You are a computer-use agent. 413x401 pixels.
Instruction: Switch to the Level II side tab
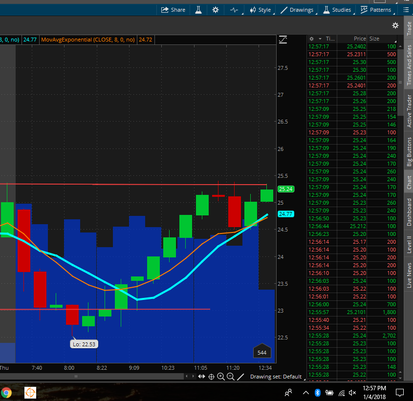409,244
